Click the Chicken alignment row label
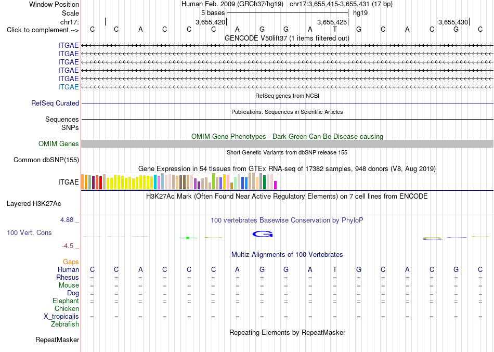The image size is (494, 352). coord(67,308)
